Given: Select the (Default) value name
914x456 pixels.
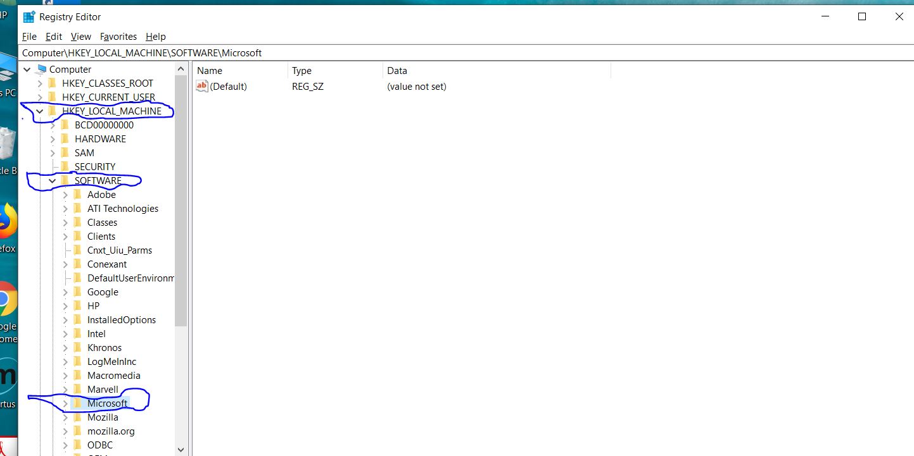Looking at the screenshot, I should [x=228, y=87].
